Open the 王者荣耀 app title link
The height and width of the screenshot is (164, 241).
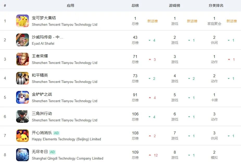pos(40,56)
